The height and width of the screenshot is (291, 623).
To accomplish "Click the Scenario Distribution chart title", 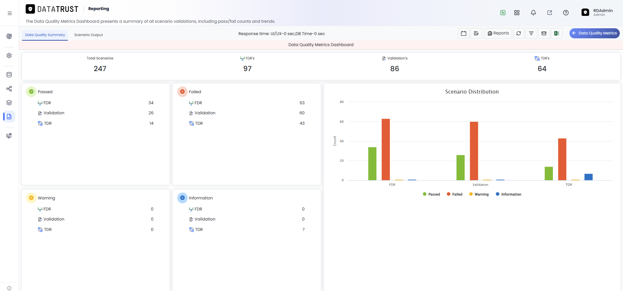I will (x=472, y=92).
